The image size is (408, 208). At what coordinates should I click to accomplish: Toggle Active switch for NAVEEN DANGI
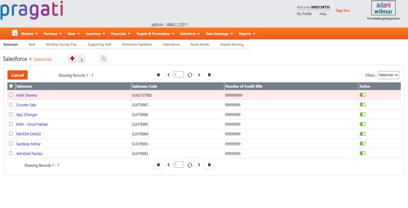[363, 134]
